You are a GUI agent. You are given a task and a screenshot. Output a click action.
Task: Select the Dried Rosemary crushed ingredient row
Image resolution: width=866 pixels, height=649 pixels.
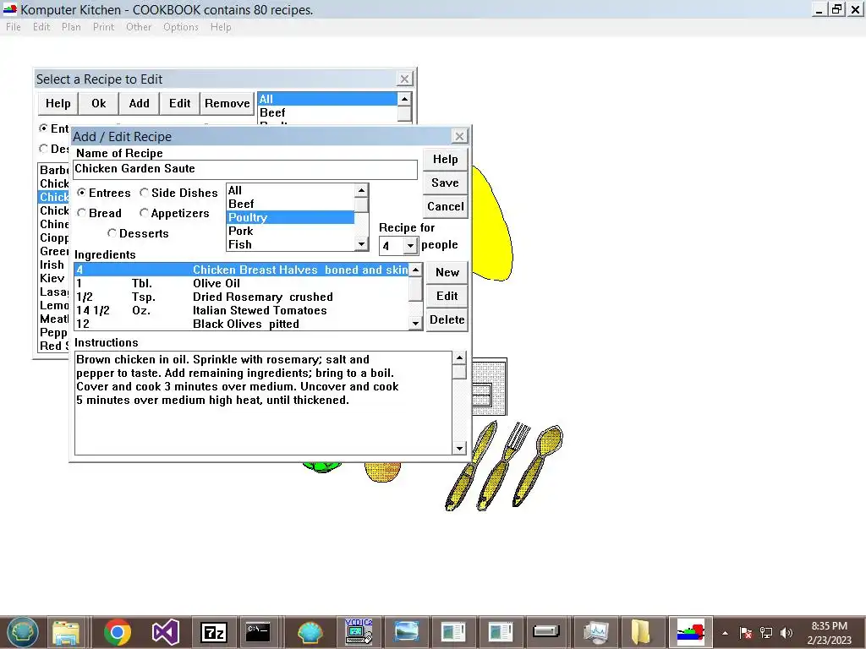[242, 297]
